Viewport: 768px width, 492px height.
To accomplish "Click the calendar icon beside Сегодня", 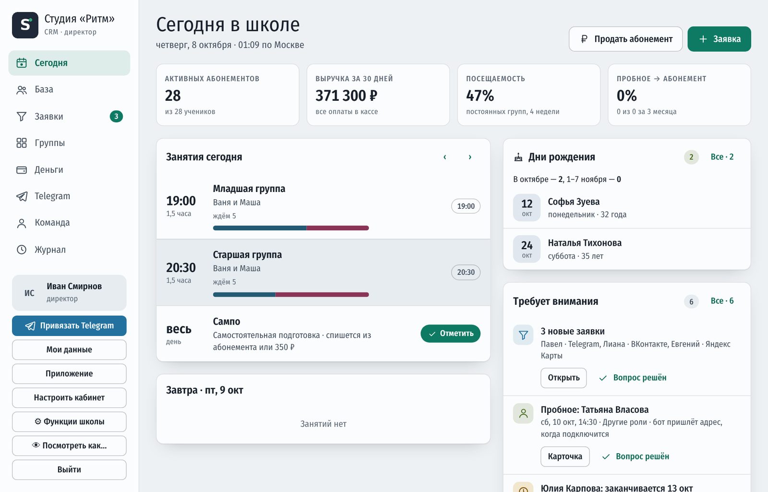I will point(22,63).
